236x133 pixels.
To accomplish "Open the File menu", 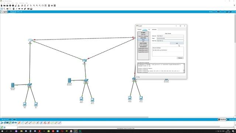I will tap(1, 3).
